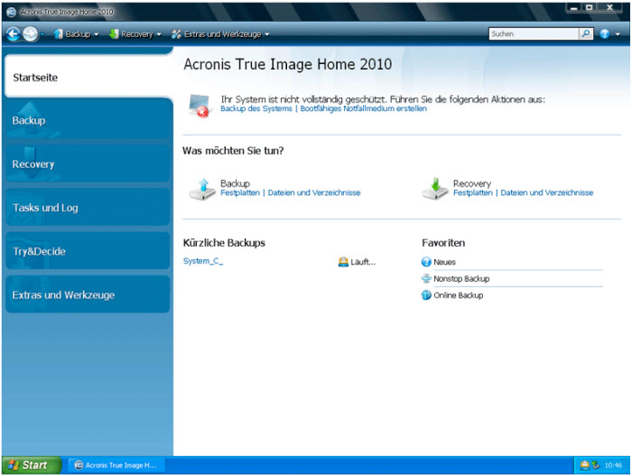This screenshot has width=632, height=476.
Task: Click the Läuft running status icon
Action: coord(343,262)
